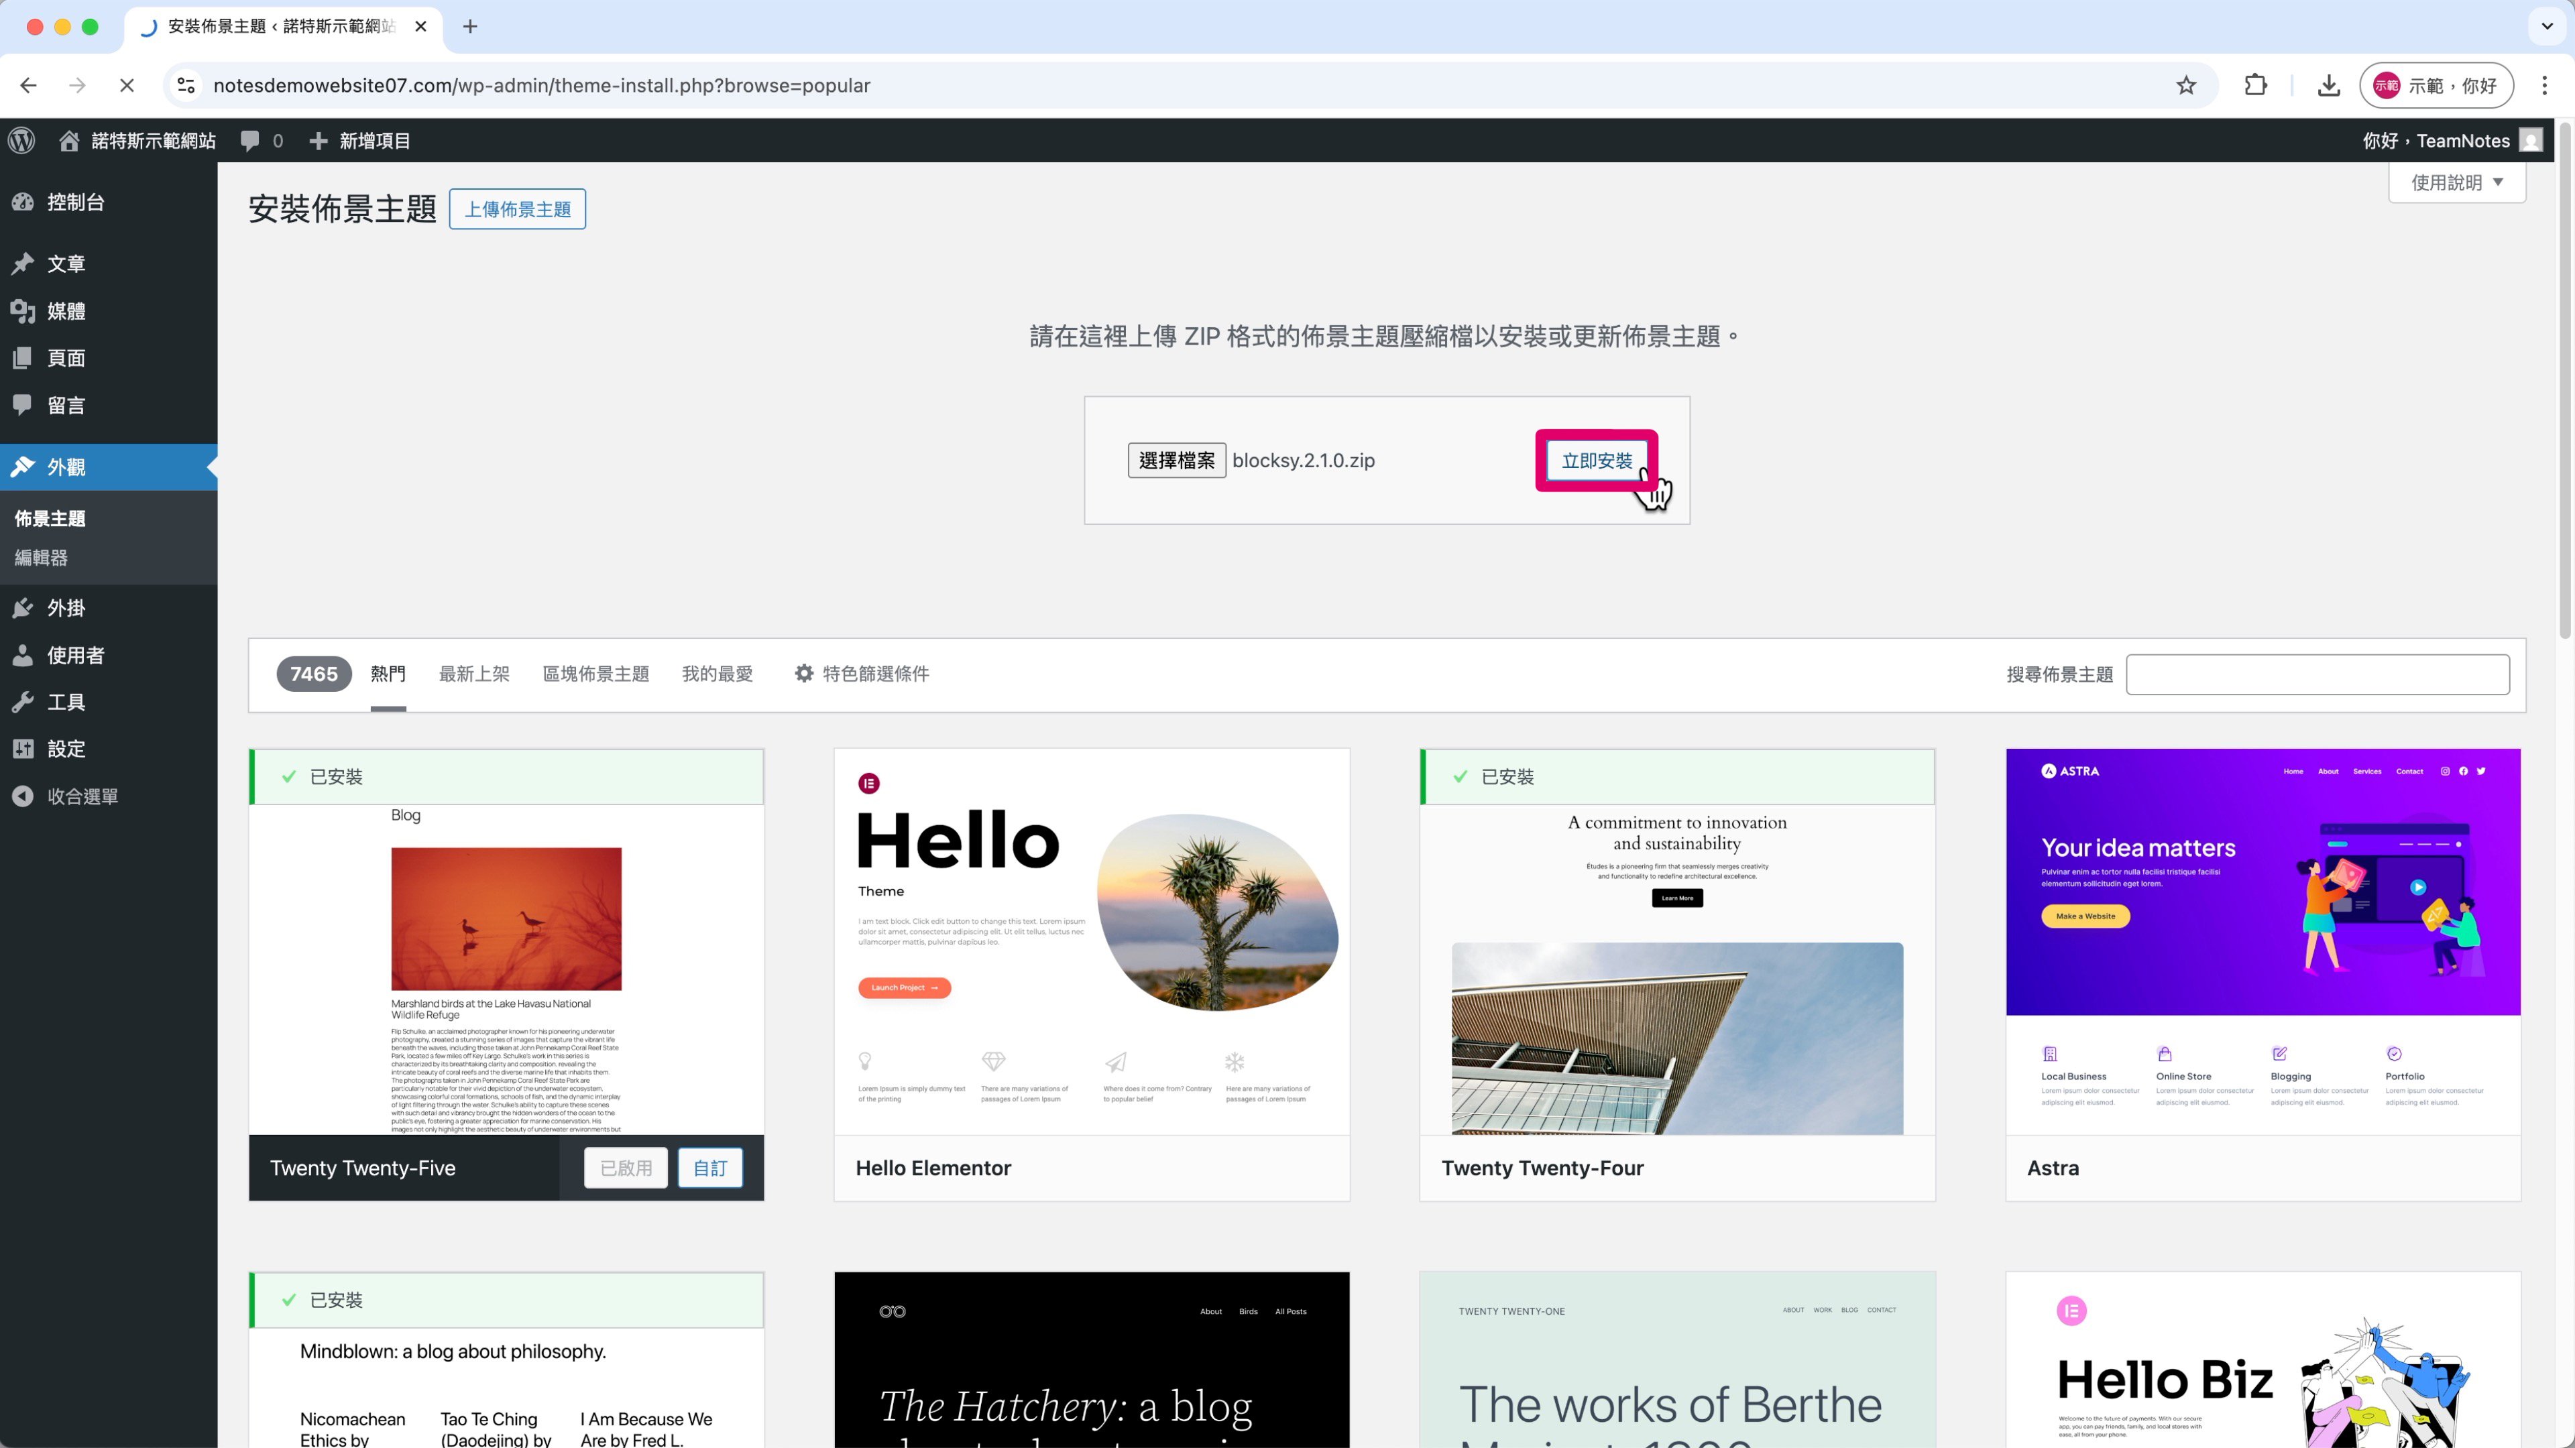Click the 搜尋佈景主題 search field
Image resolution: width=2575 pixels, height=1448 pixels.
coord(2317,674)
